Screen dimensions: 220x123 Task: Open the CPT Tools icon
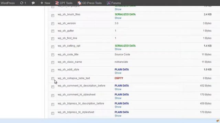pyautogui.click(x=57, y=3)
